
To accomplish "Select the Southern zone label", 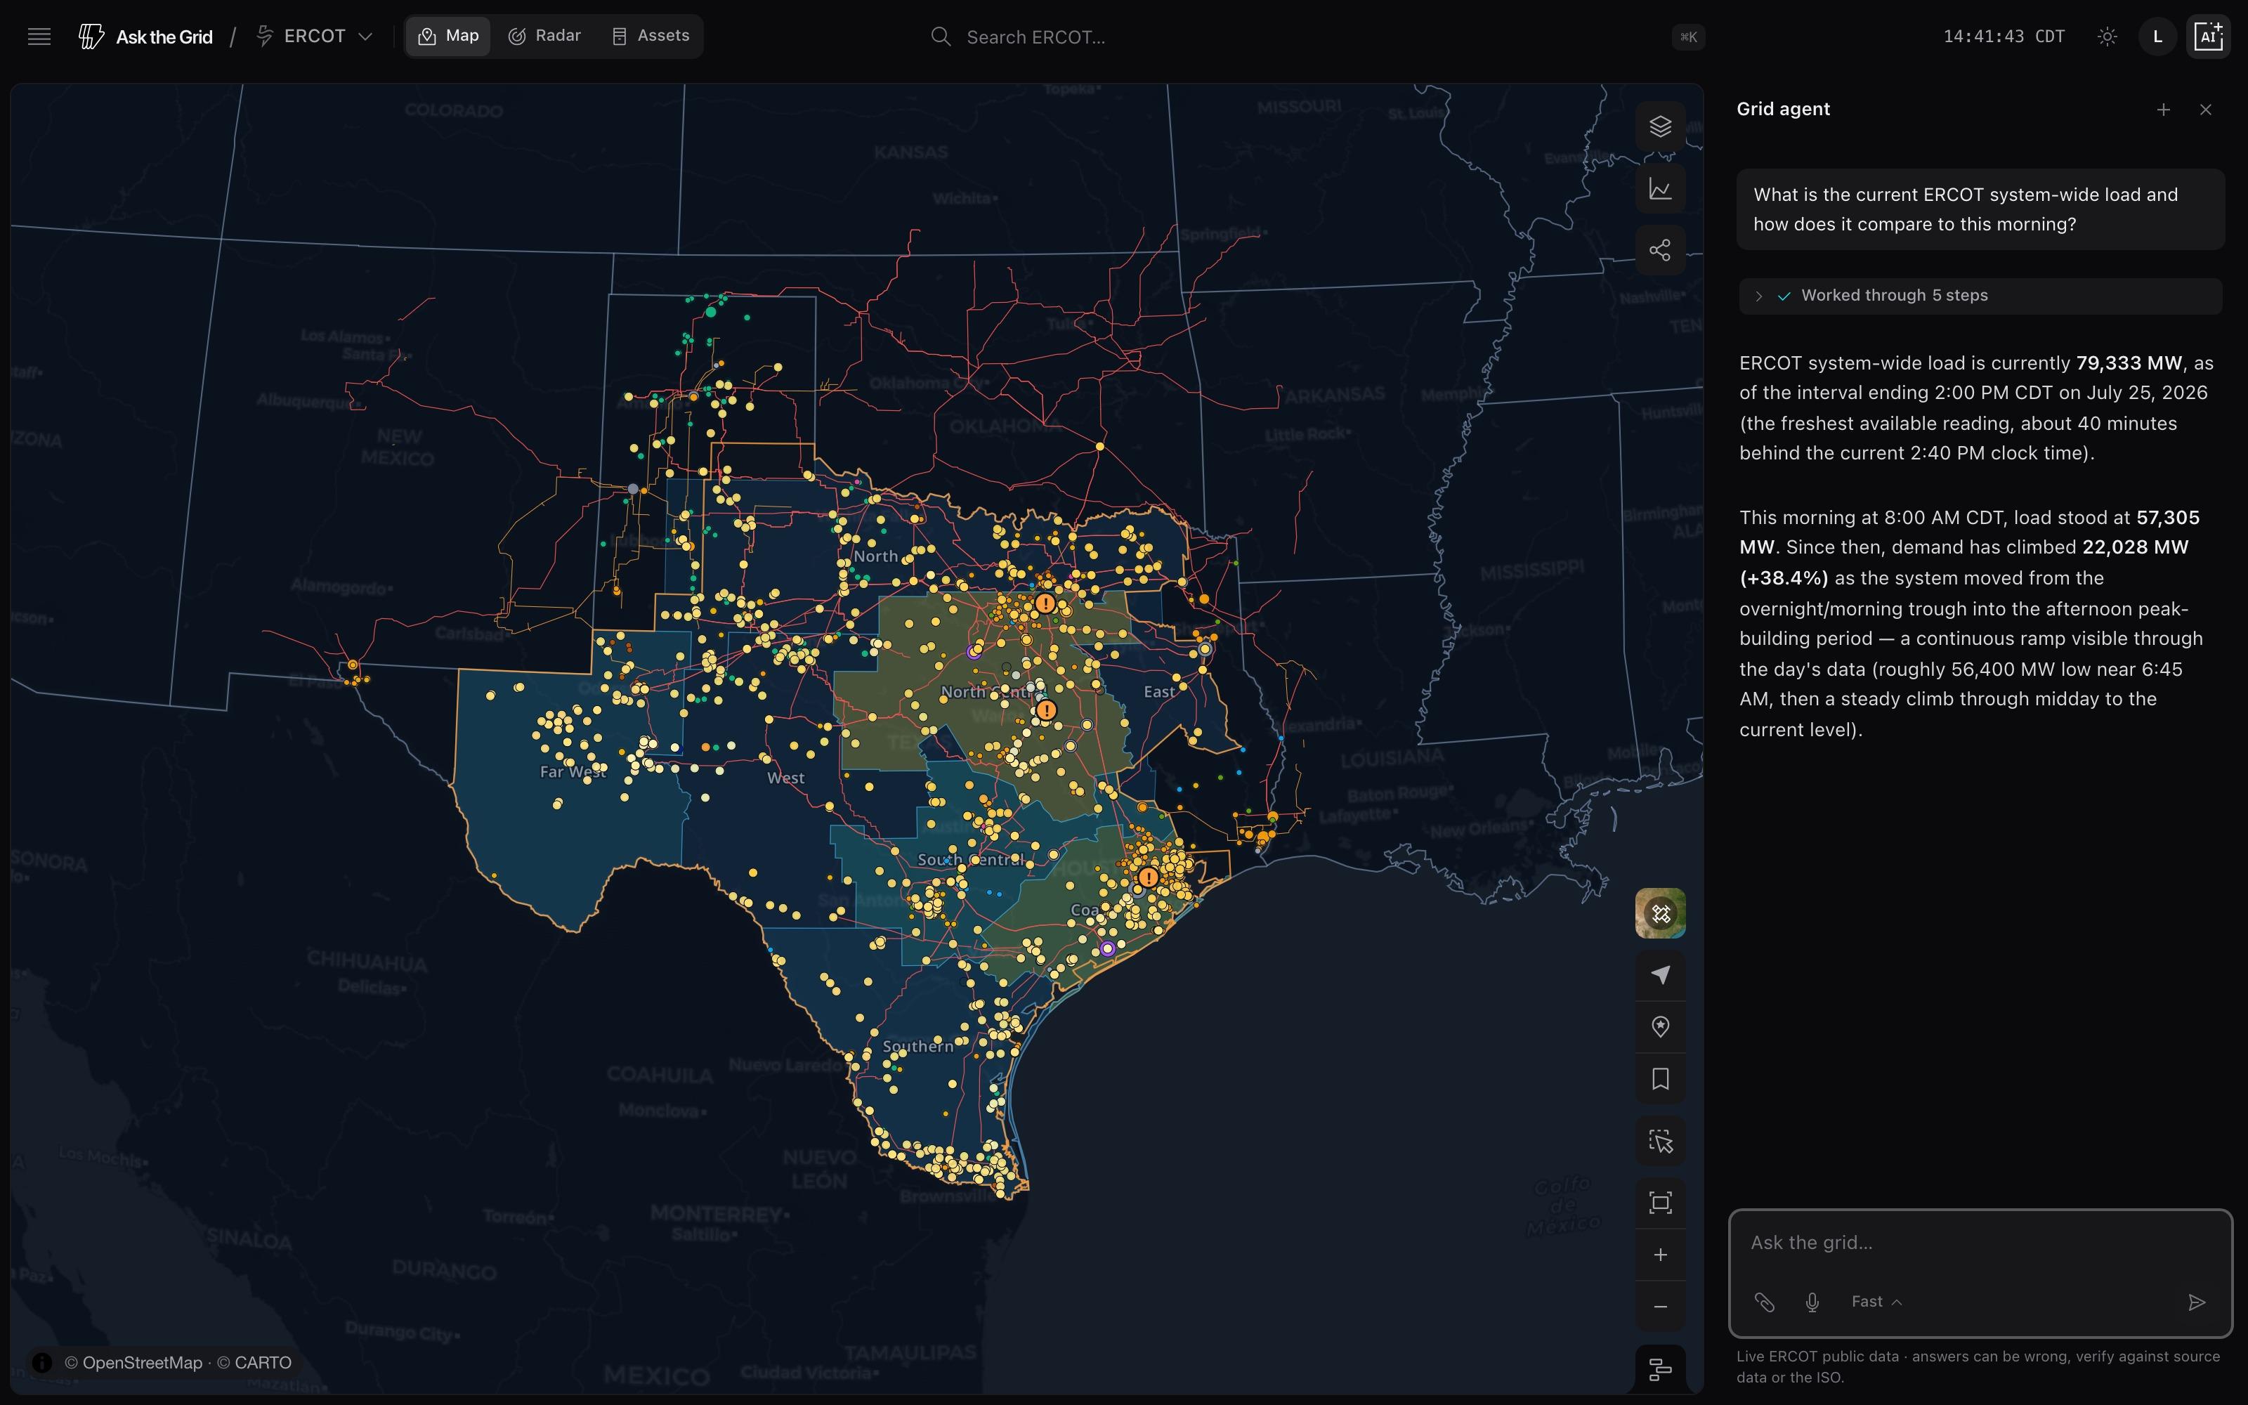I will pyautogui.click(x=917, y=1045).
